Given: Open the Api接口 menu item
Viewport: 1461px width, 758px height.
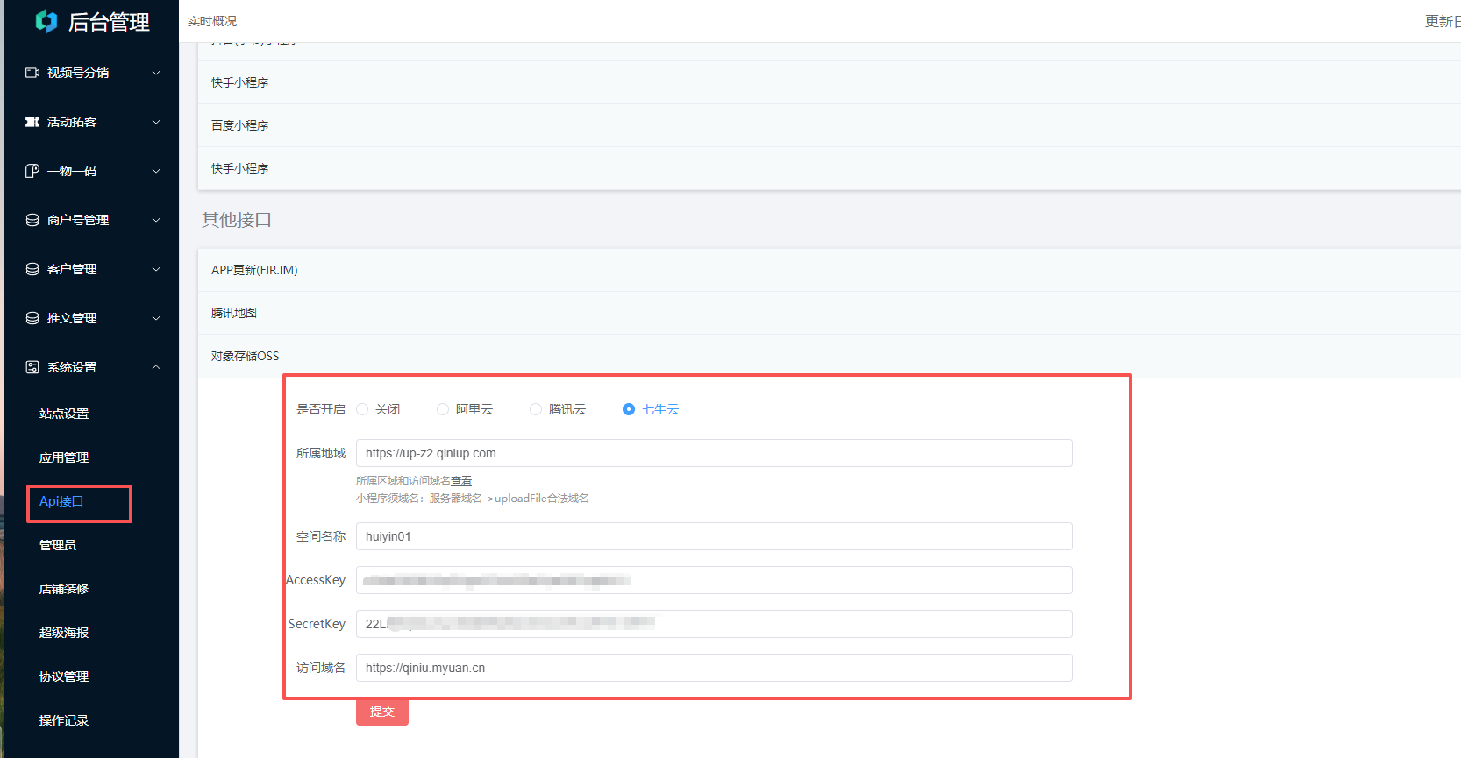Looking at the screenshot, I should [x=61, y=501].
